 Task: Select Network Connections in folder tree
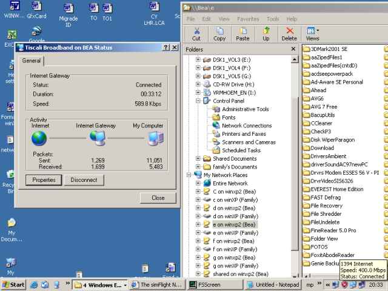tap(246, 125)
